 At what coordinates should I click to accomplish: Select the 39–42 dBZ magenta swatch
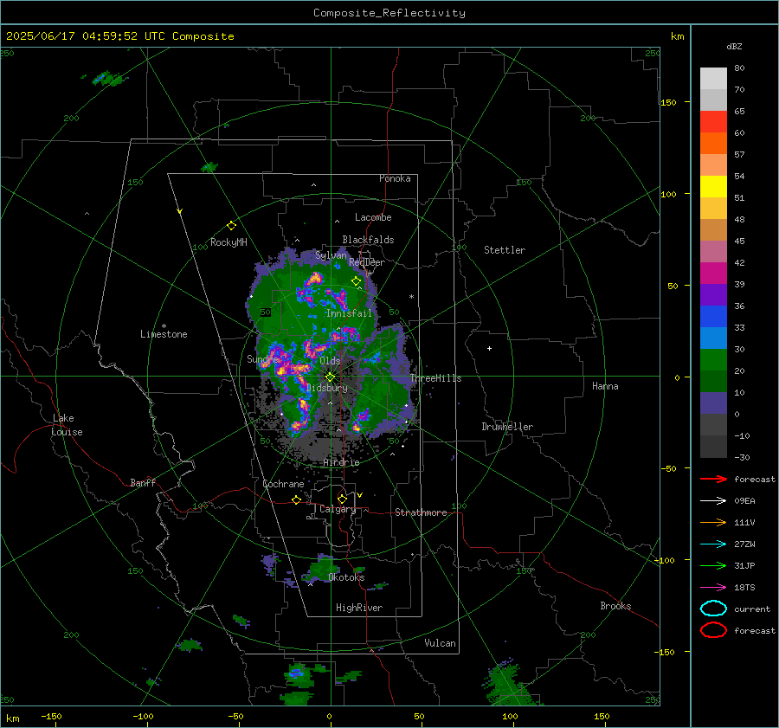[713, 274]
